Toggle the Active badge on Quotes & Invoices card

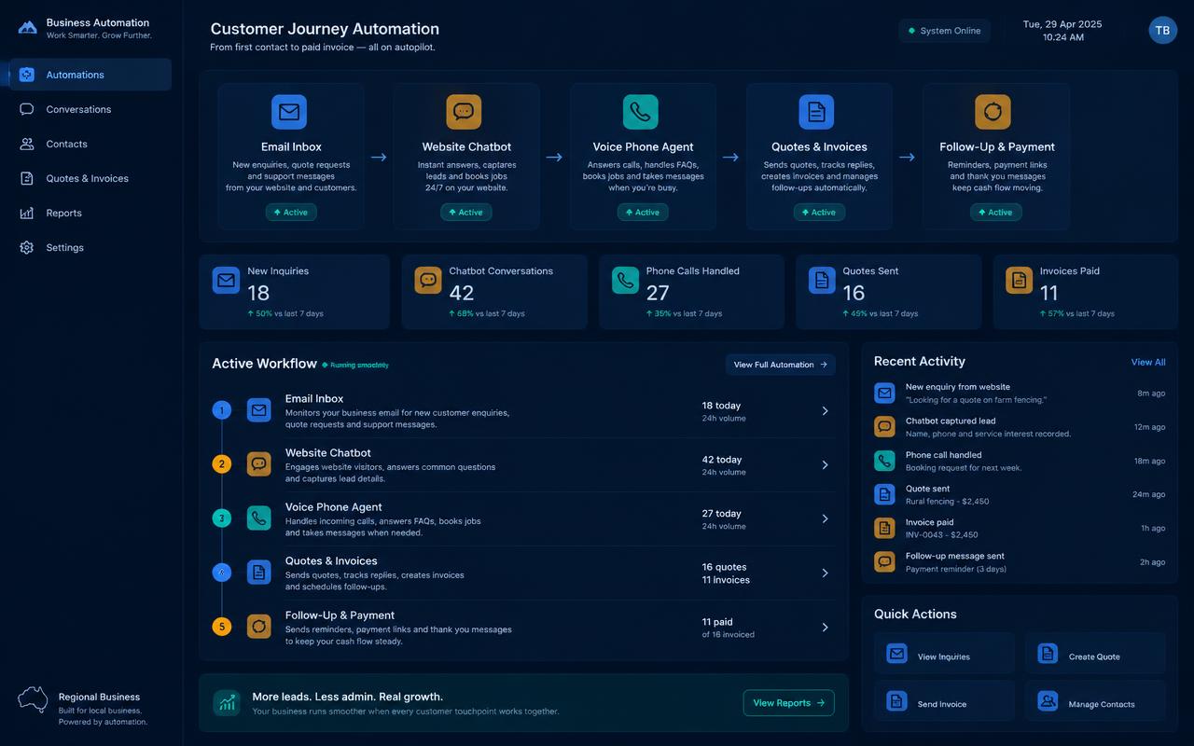[x=819, y=213]
